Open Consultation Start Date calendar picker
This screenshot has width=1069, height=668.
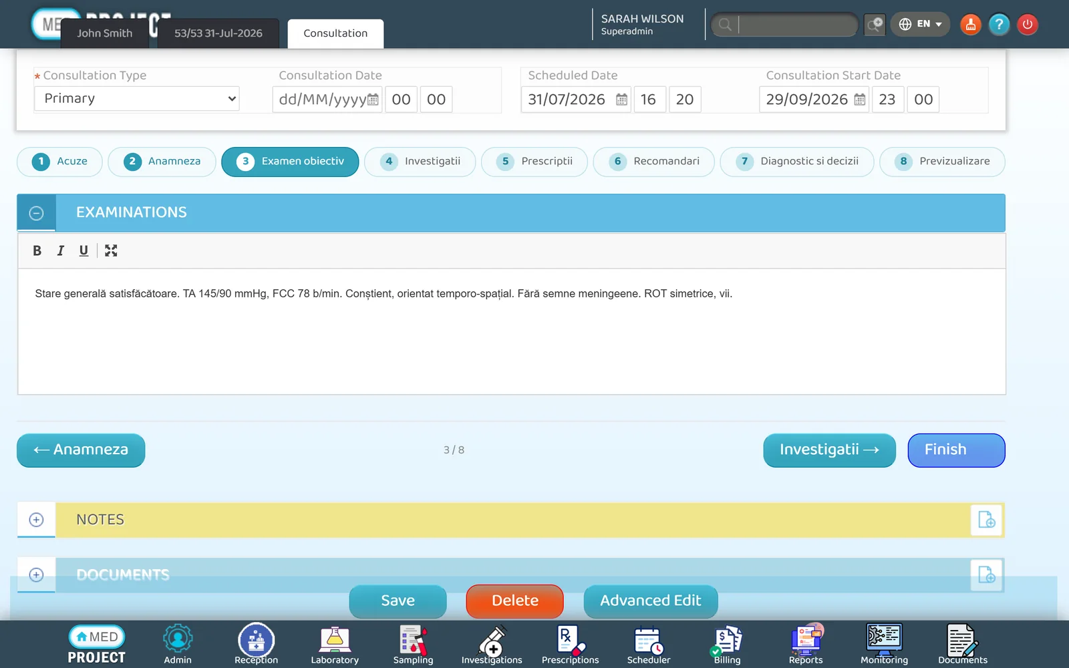860,100
